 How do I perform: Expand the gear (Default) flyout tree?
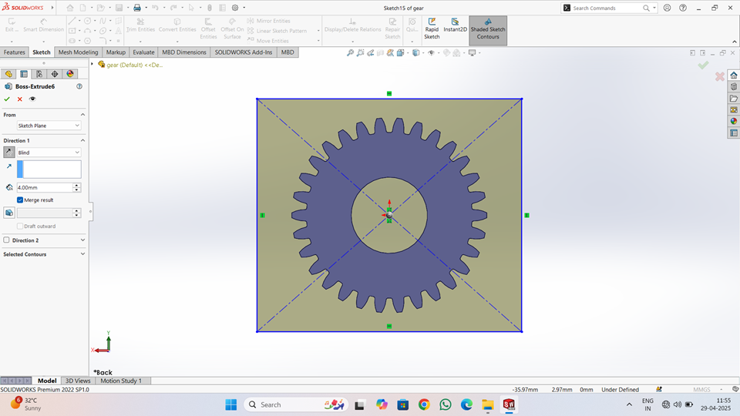point(92,64)
